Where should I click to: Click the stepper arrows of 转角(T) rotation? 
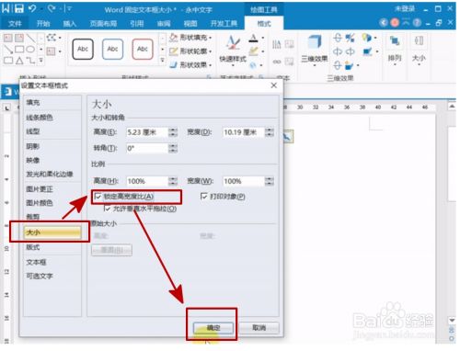pos(173,148)
